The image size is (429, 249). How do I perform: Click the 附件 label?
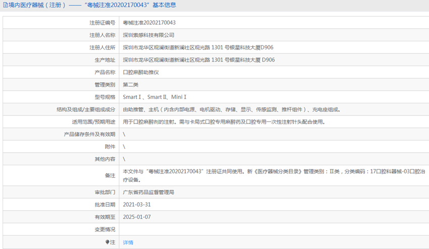coord(110,147)
